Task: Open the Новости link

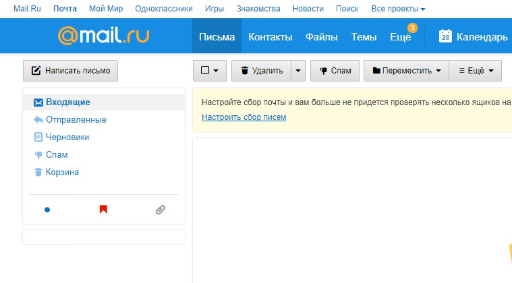Action: click(x=308, y=9)
